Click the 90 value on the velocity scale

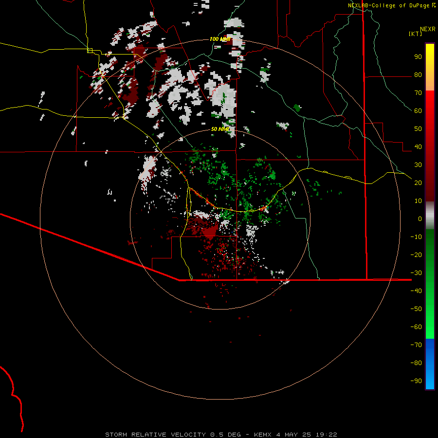click(418, 57)
